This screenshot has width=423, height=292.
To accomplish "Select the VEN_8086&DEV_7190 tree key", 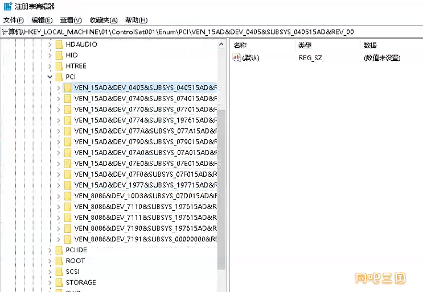I will pos(146,228).
